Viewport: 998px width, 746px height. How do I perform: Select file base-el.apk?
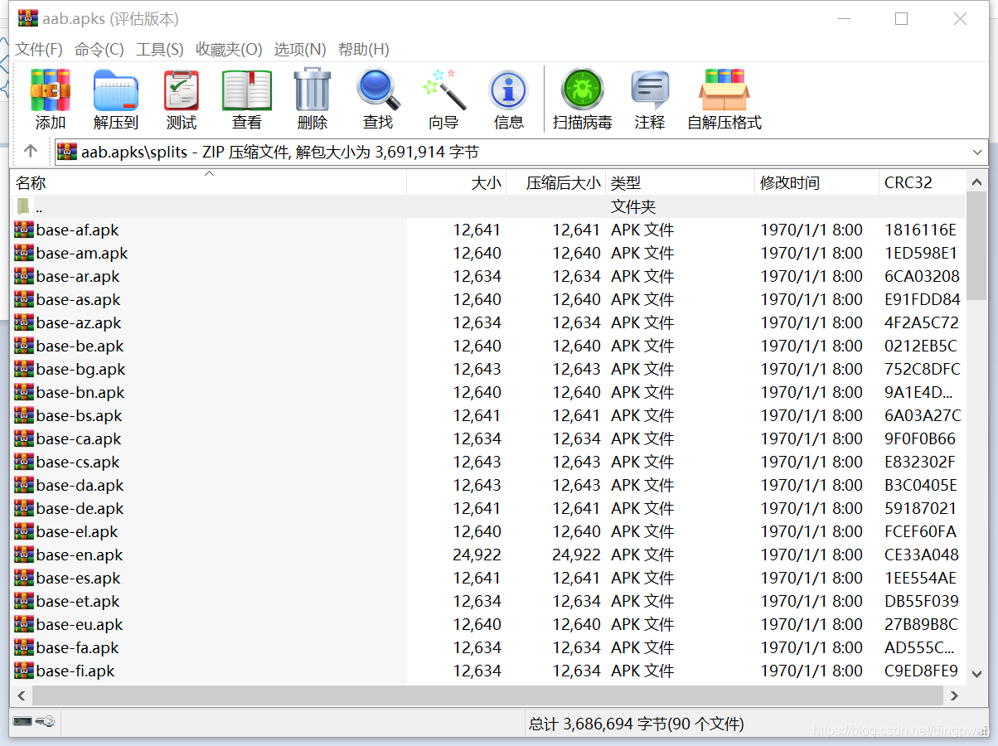click(77, 531)
